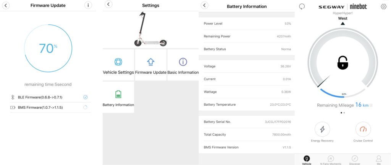Go back from Firmware Update screen
Screen dimensions: 391x165
pyautogui.click(x=6, y=5)
